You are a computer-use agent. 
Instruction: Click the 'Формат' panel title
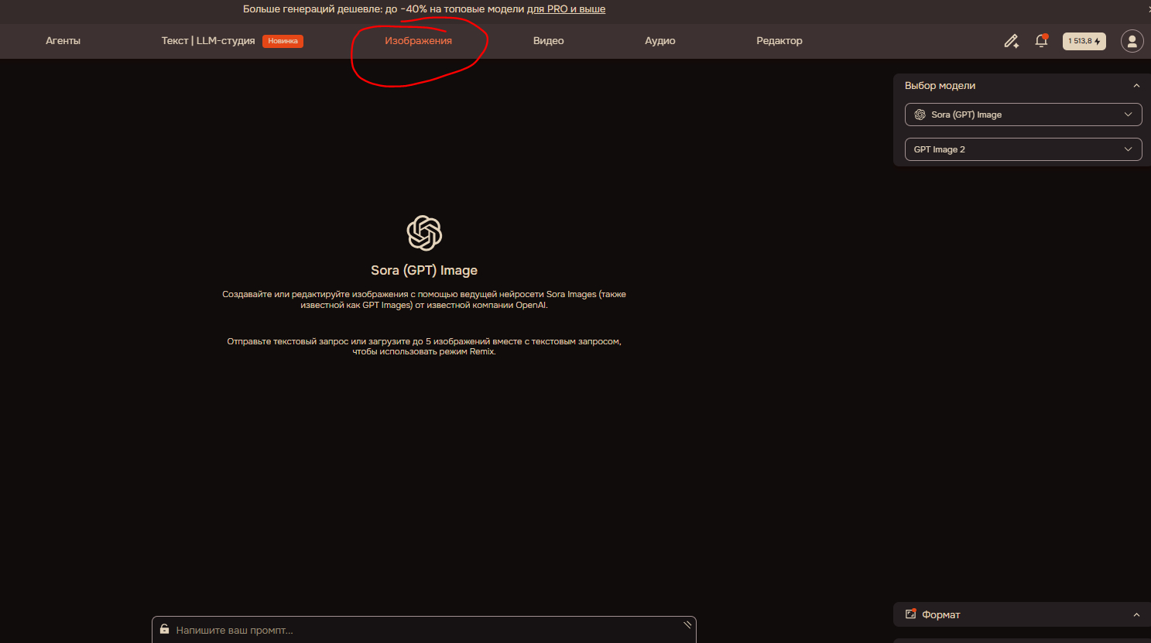(941, 615)
